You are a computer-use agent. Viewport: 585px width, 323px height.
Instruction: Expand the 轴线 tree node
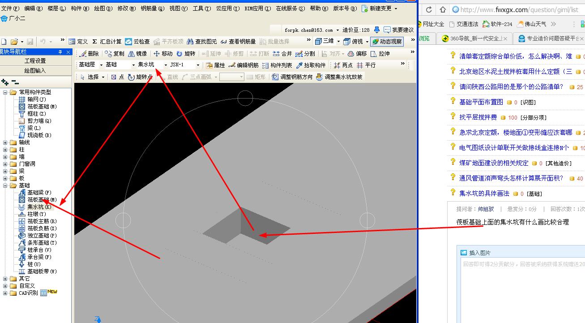tap(5, 142)
